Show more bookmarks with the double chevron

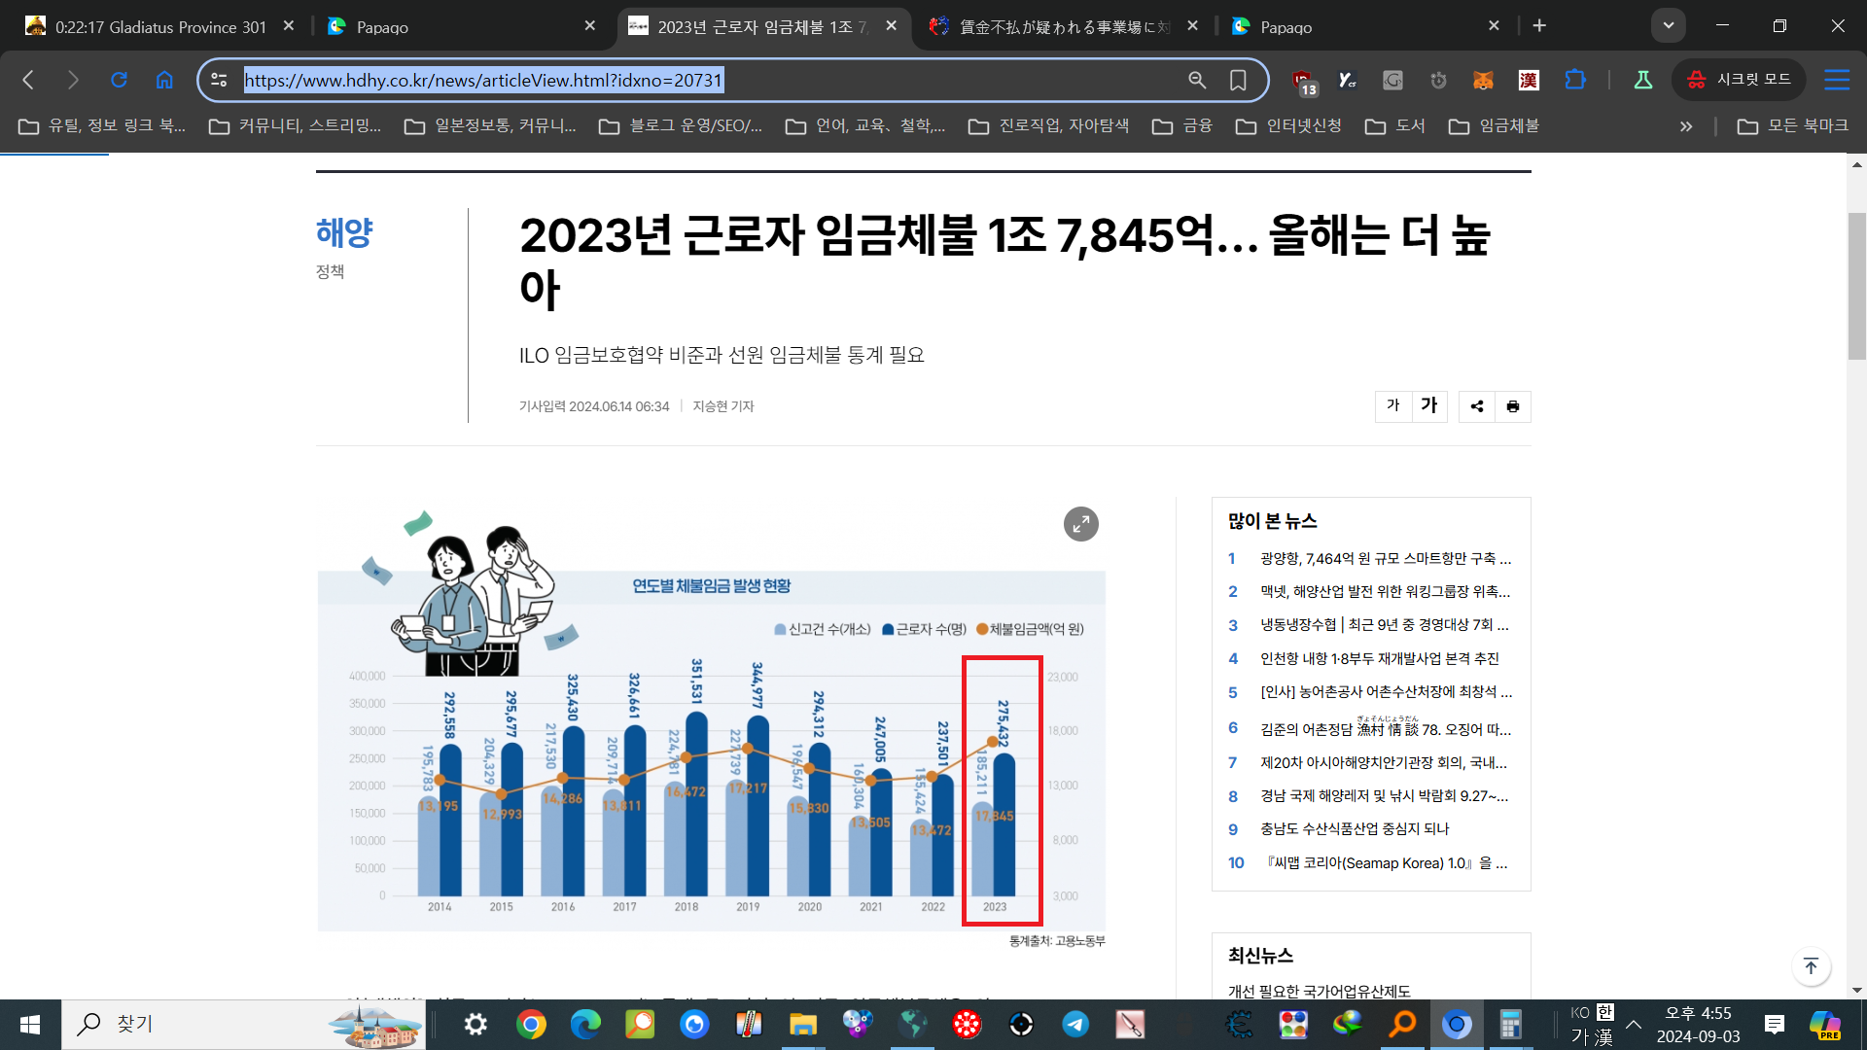point(1685,126)
